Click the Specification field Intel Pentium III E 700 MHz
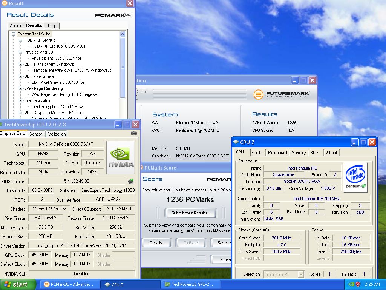 click(x=317, y=199)
